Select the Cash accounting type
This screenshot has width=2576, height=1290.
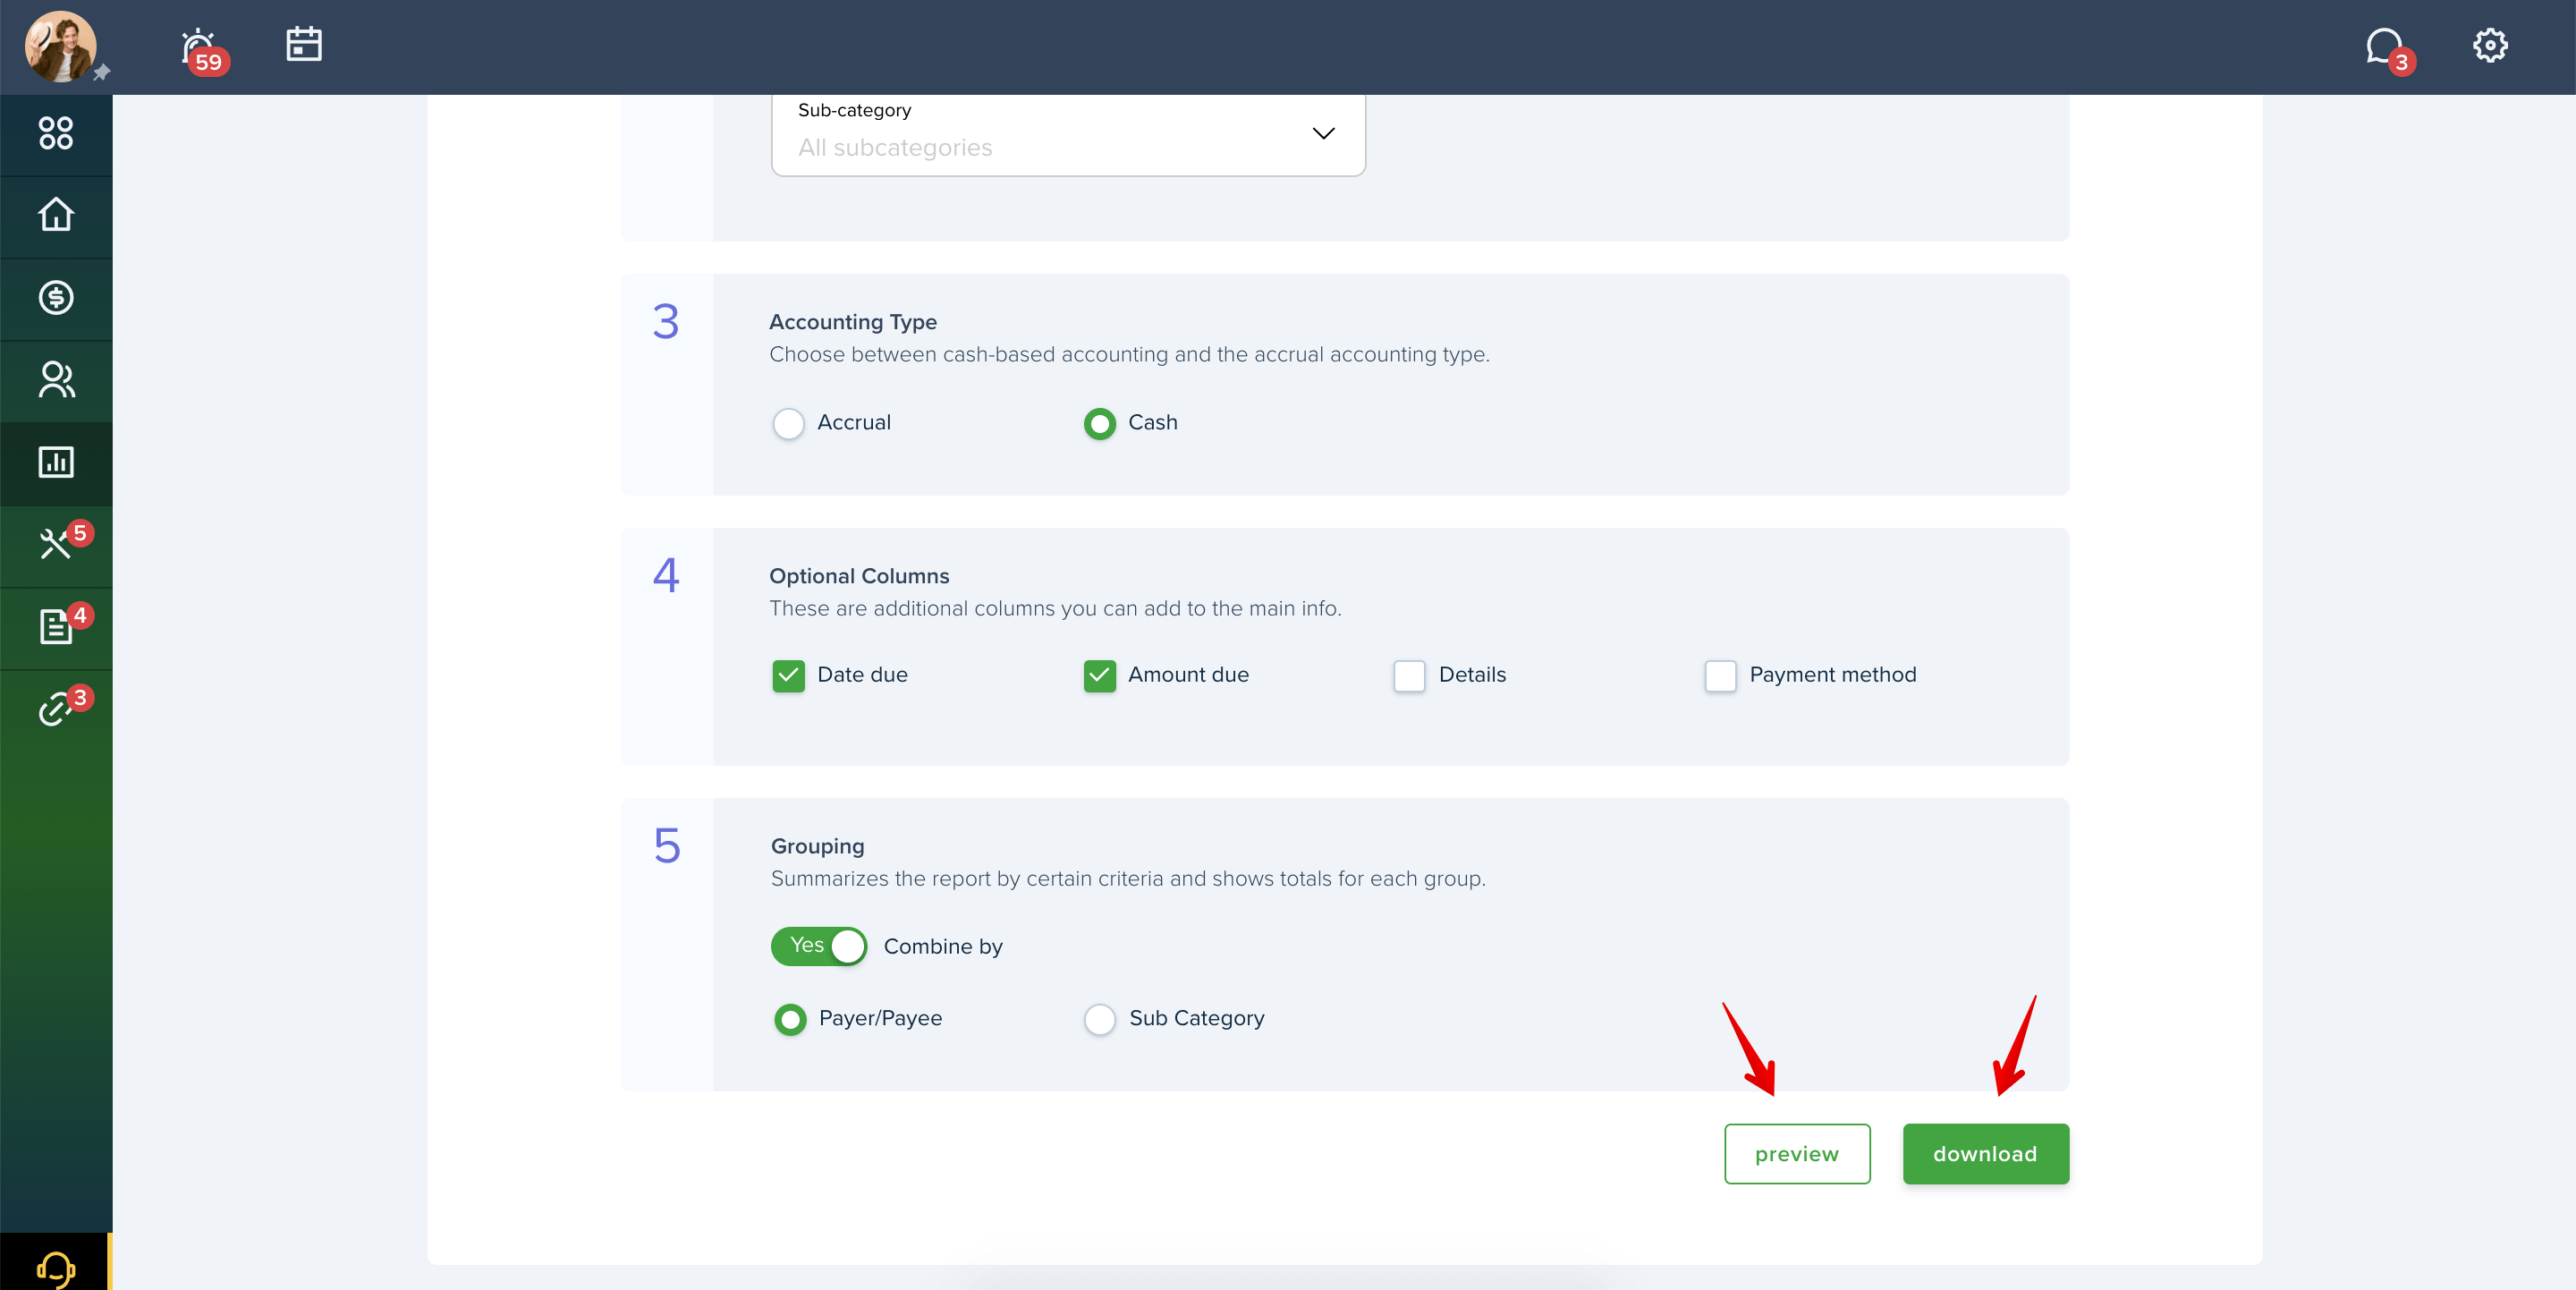click(1099, 423)
